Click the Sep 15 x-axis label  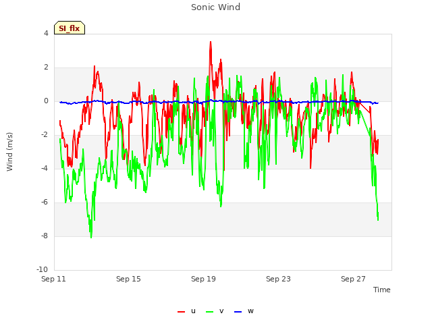click(128, 279)
